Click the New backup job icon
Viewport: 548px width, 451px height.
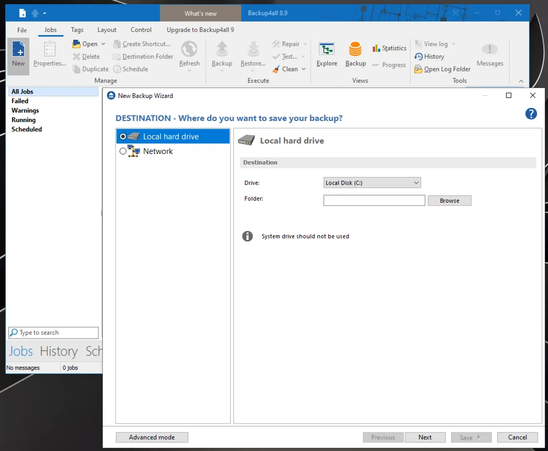pyautogui.click(x=18, y=50)
